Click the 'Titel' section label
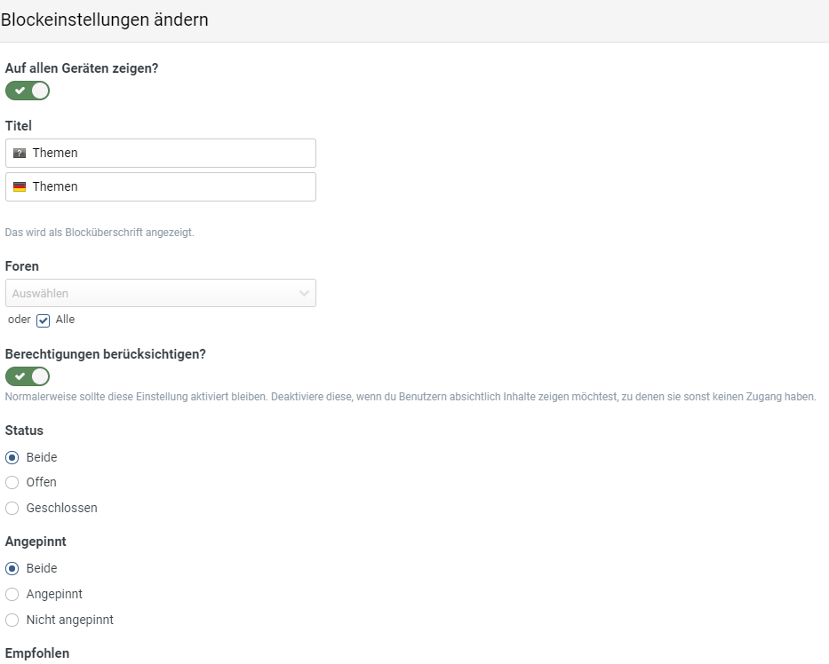829x664 pixels. coord(17,125)
